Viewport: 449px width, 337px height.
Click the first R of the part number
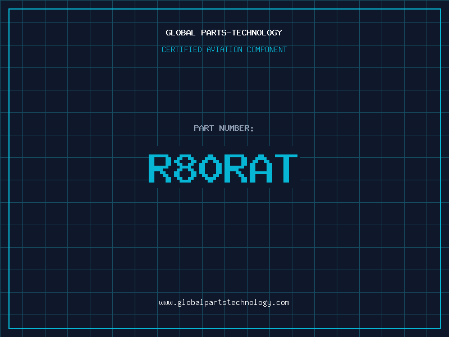160,168
